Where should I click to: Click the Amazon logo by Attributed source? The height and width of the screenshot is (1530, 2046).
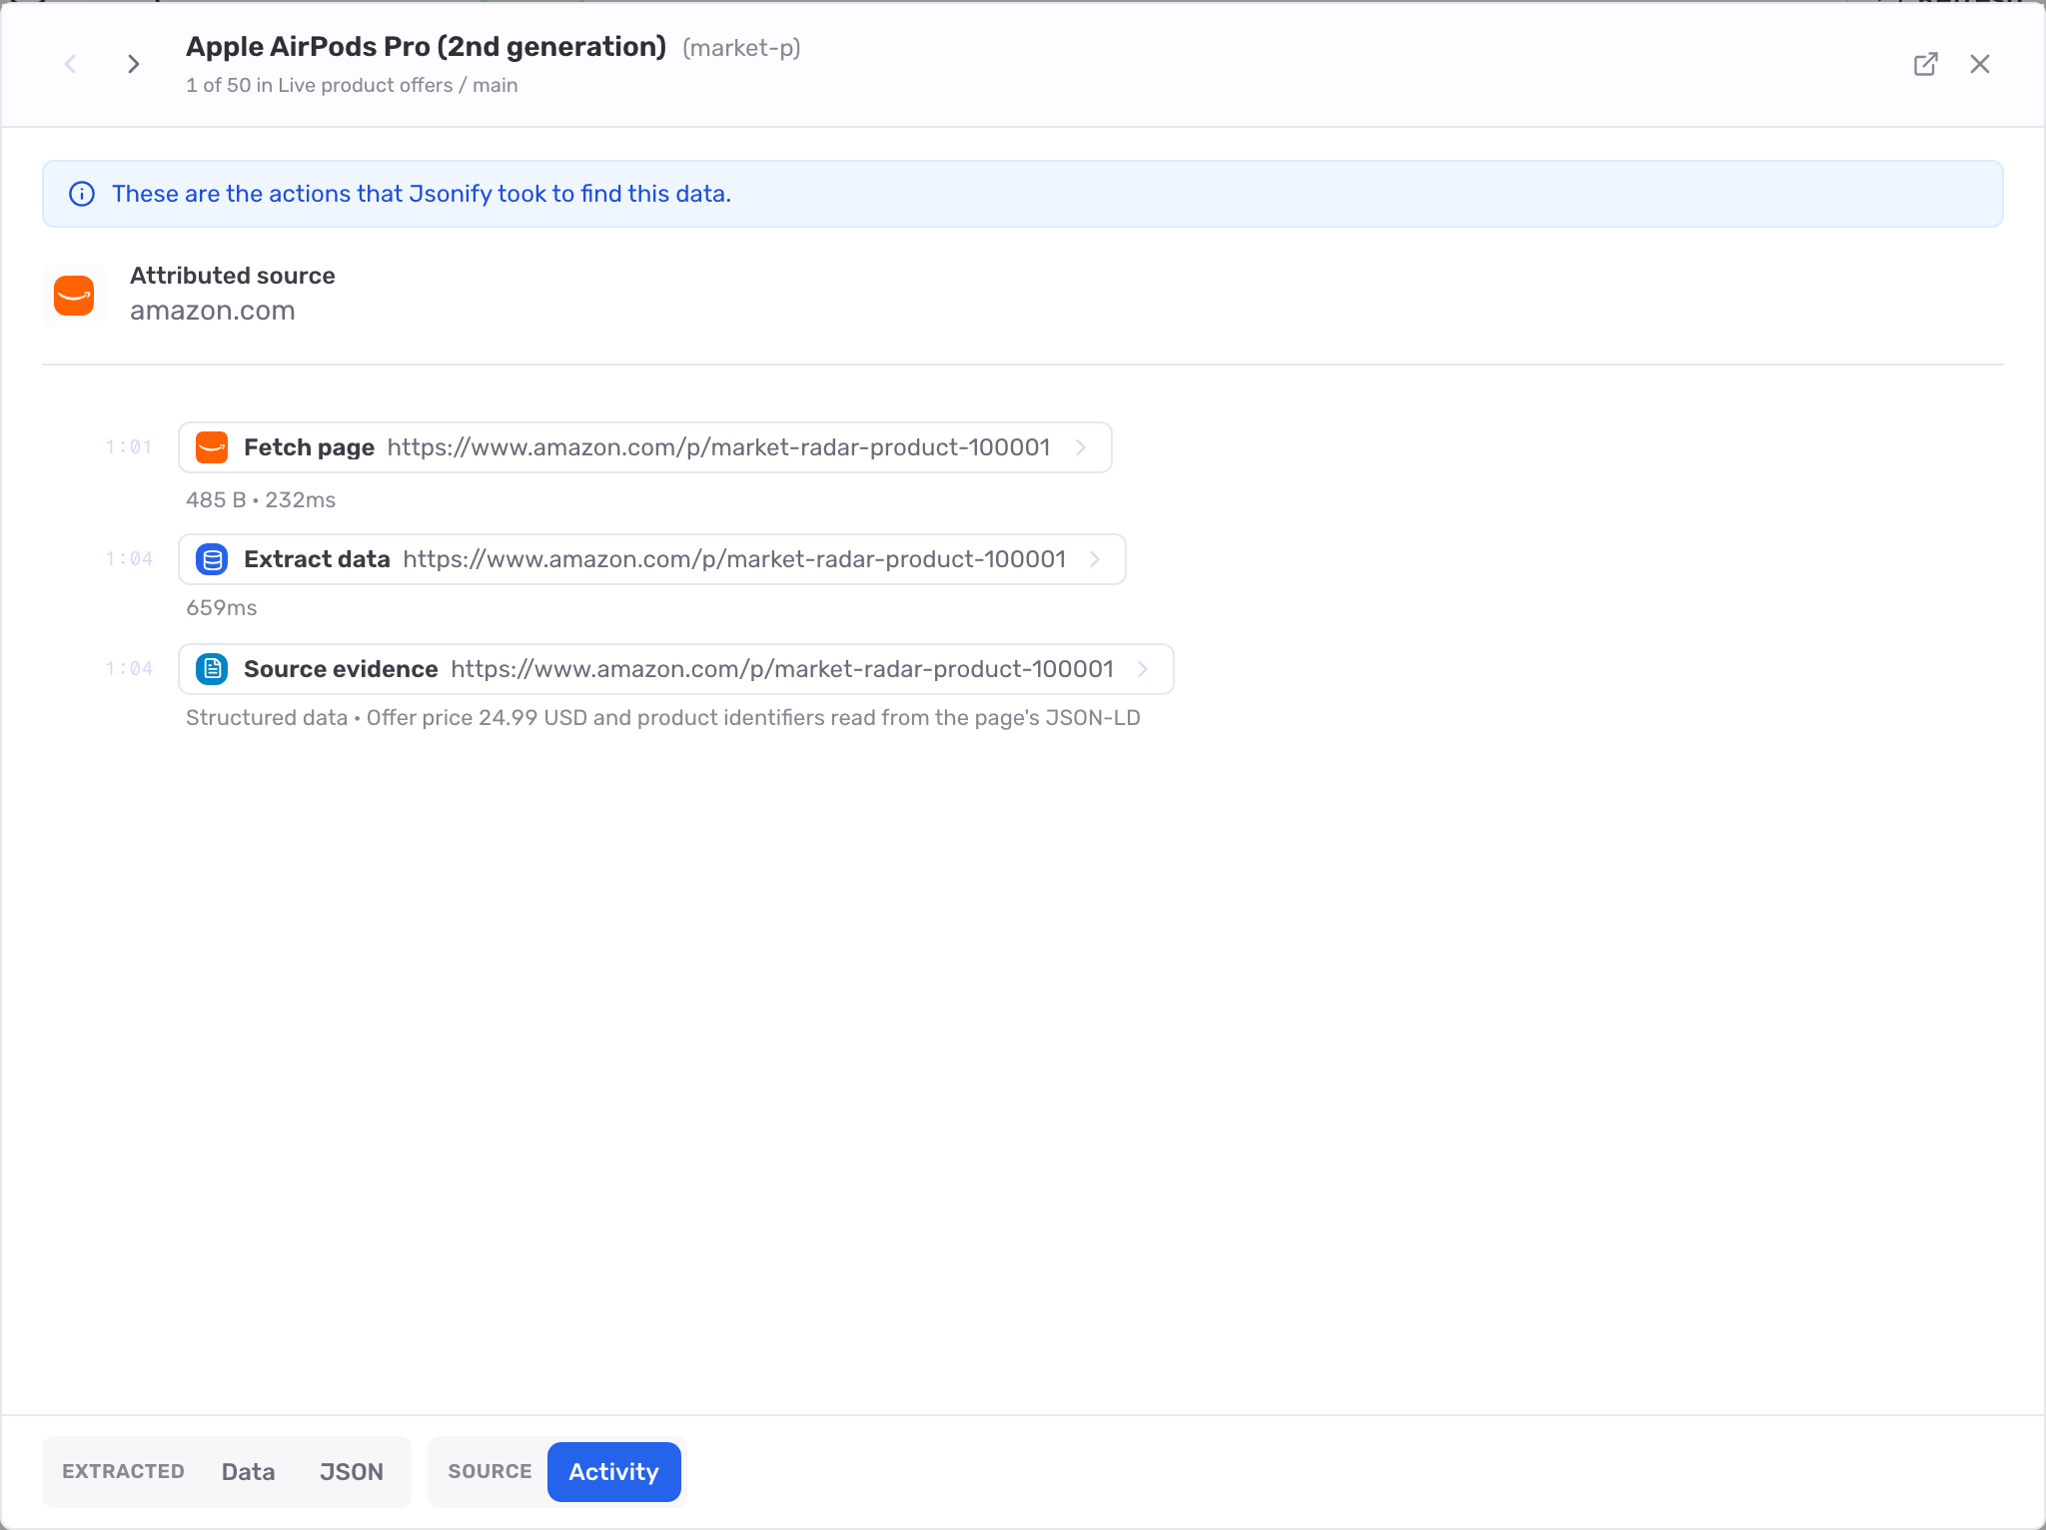(74, 296)
